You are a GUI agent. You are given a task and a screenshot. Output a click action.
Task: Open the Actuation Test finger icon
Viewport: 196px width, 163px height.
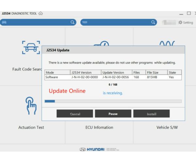[31, 106]
